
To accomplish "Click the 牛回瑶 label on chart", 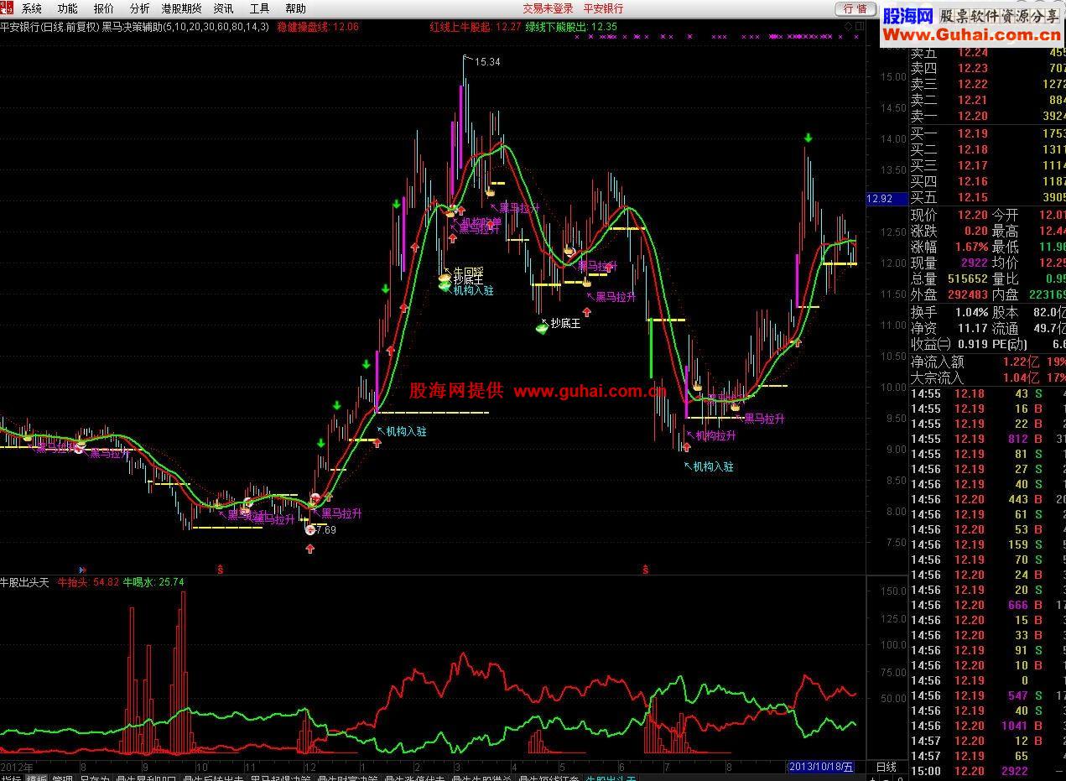I will (469, 271).
